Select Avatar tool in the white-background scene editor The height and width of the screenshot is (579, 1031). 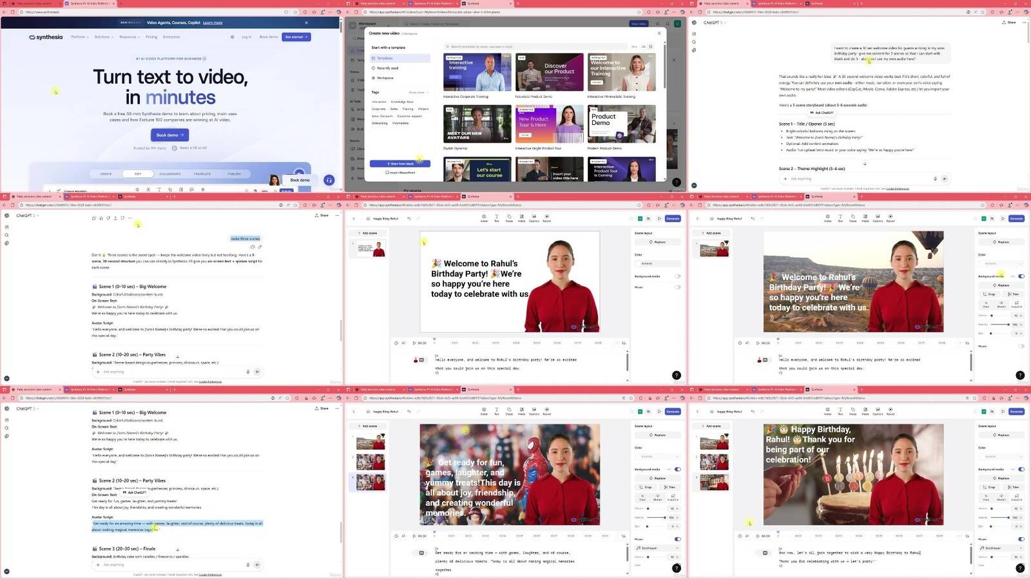(x=484, y=218)
